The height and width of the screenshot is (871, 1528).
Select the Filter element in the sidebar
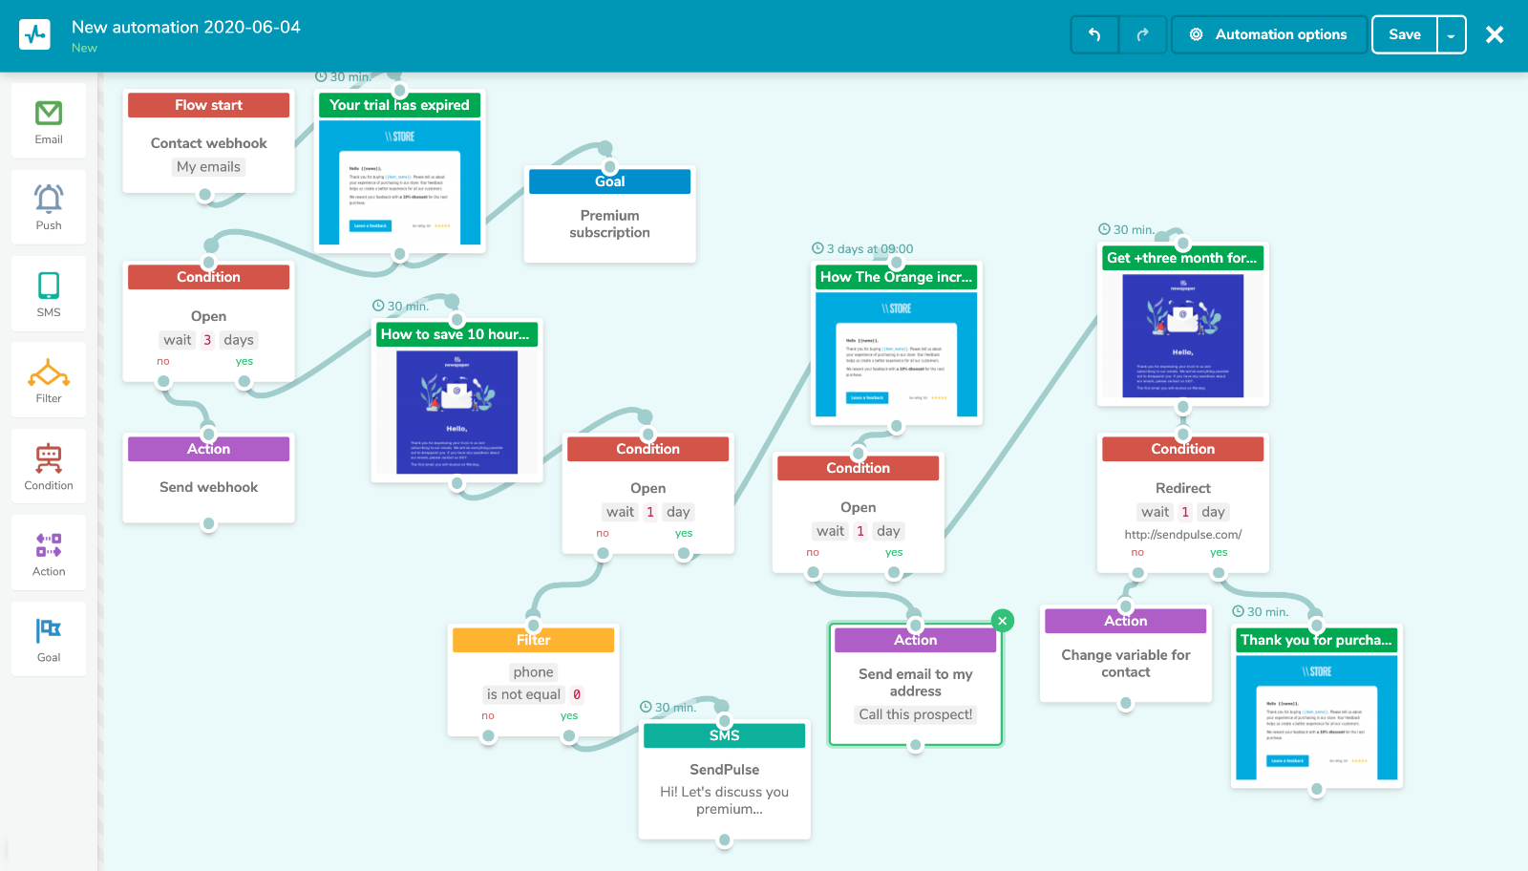click(48, 379)
